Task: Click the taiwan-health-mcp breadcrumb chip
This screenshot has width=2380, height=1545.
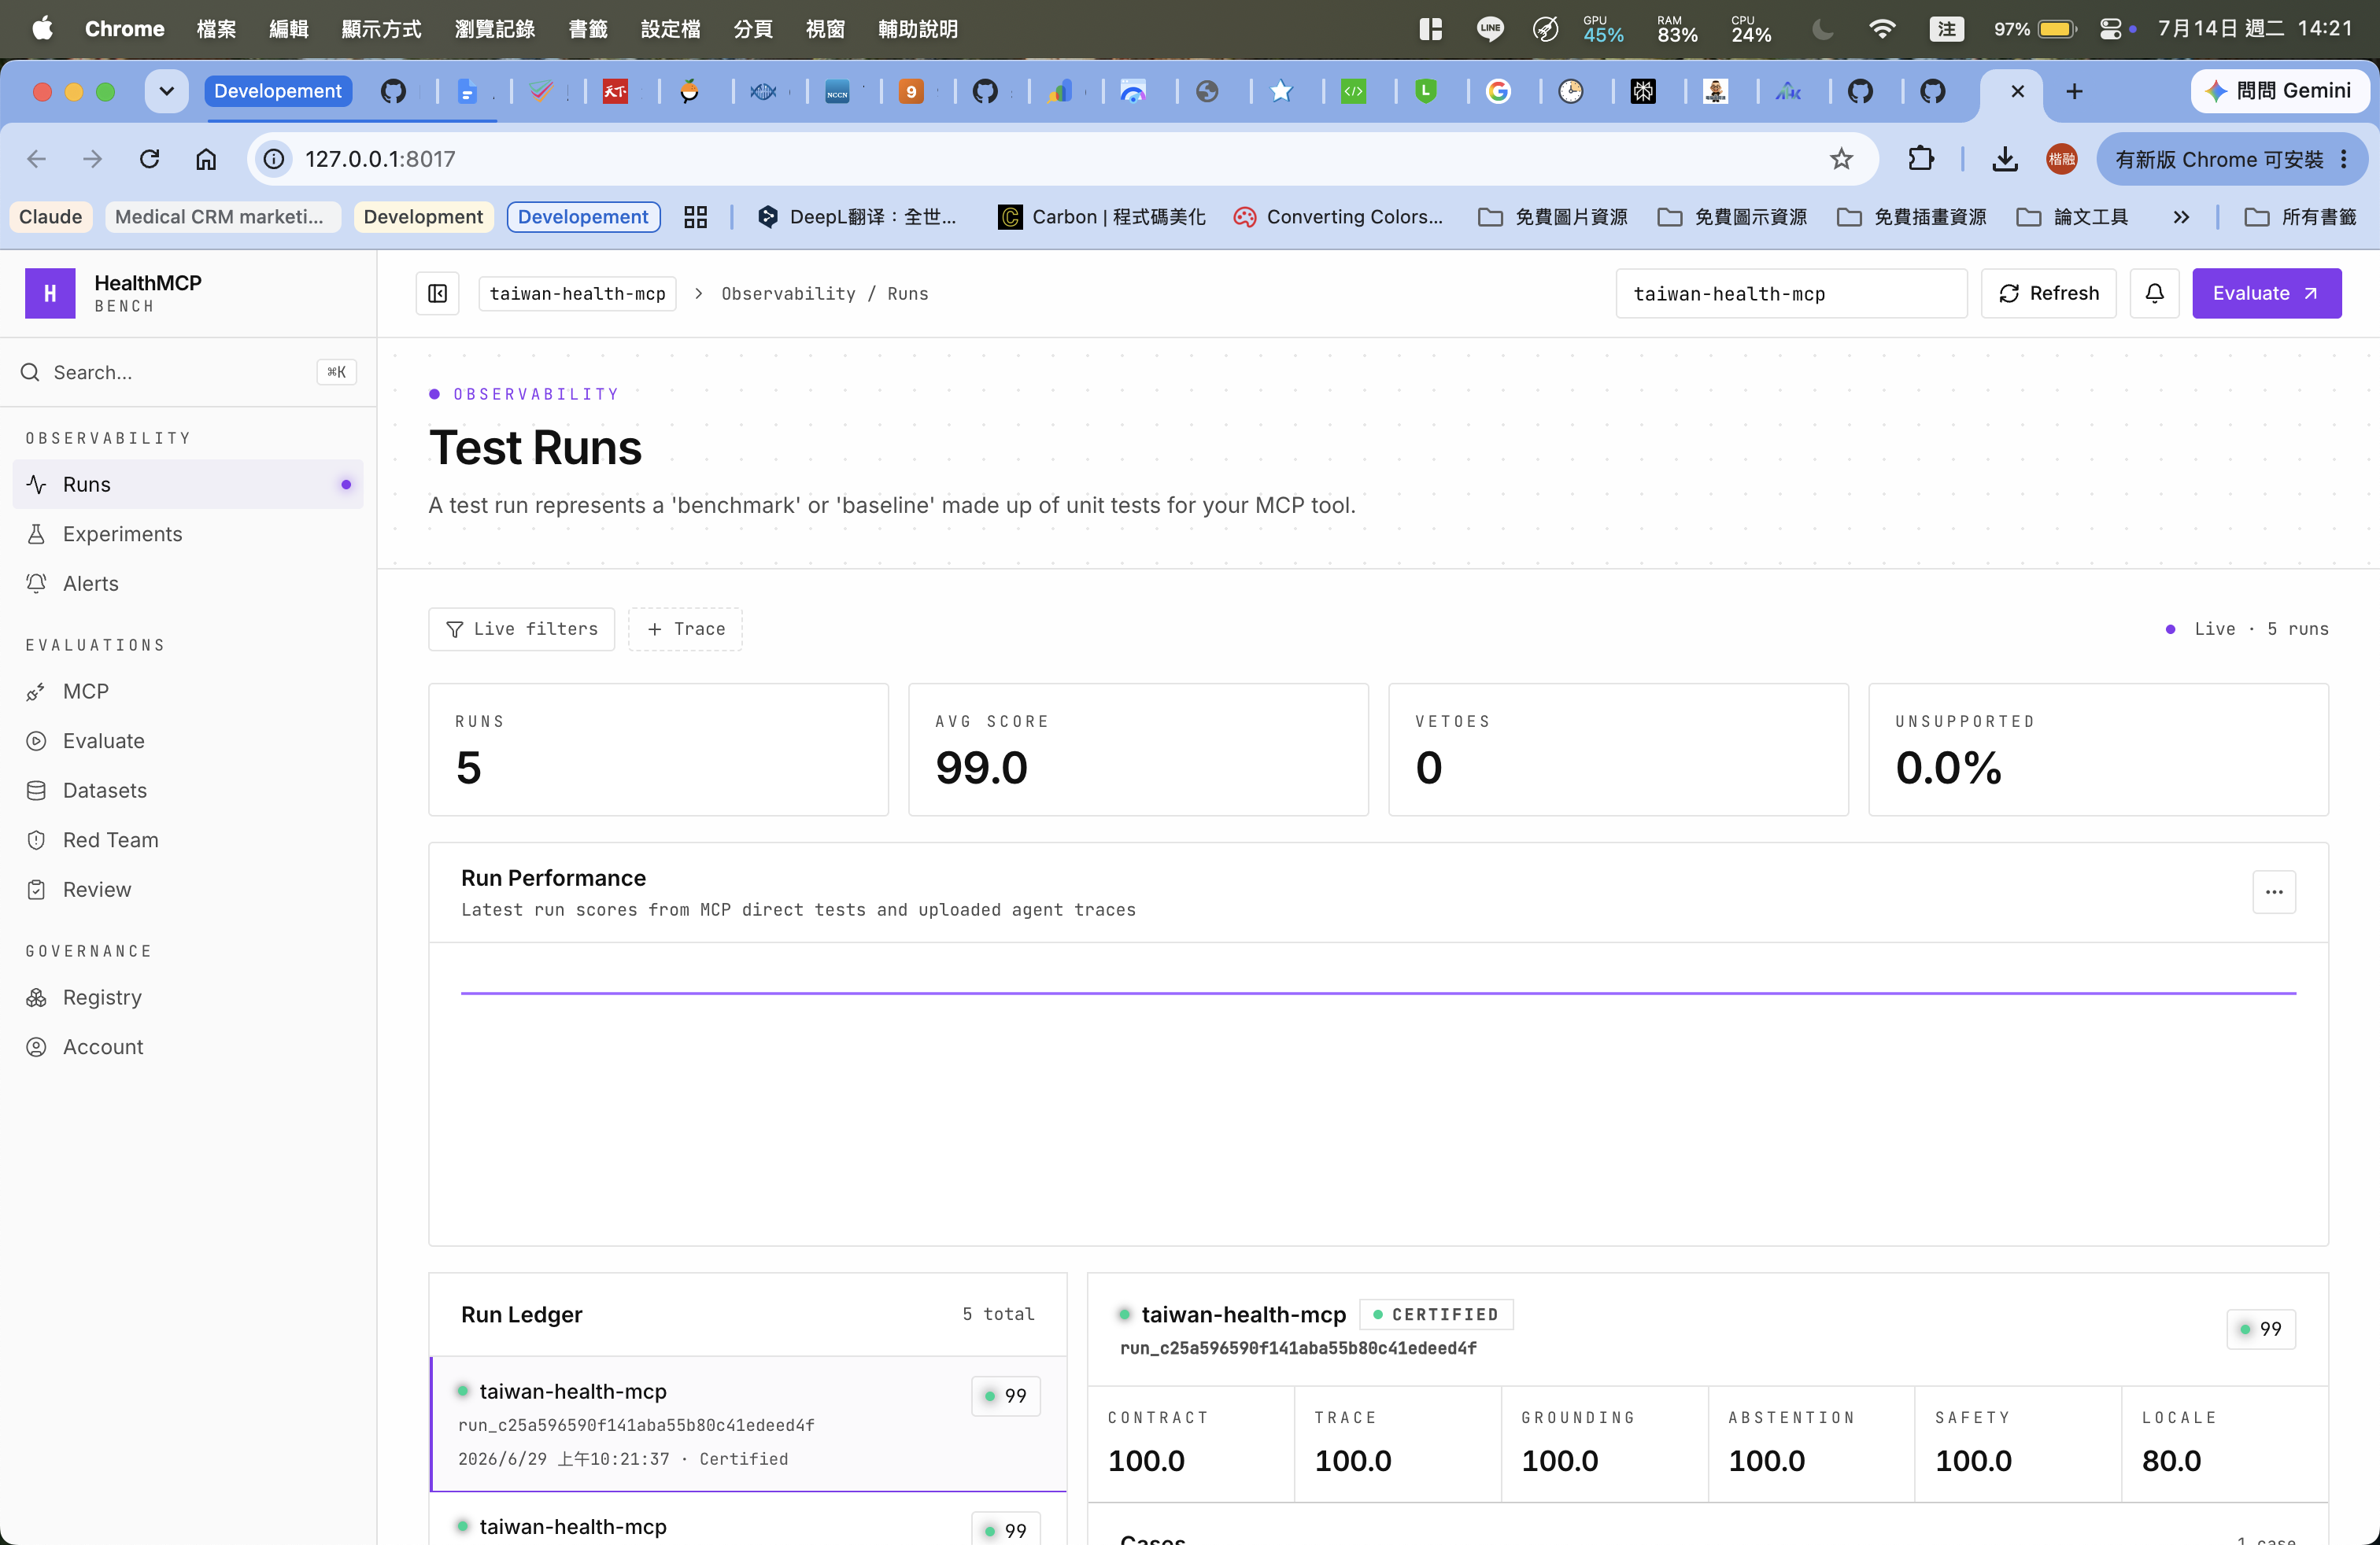Action: click(x=577, y=293)
